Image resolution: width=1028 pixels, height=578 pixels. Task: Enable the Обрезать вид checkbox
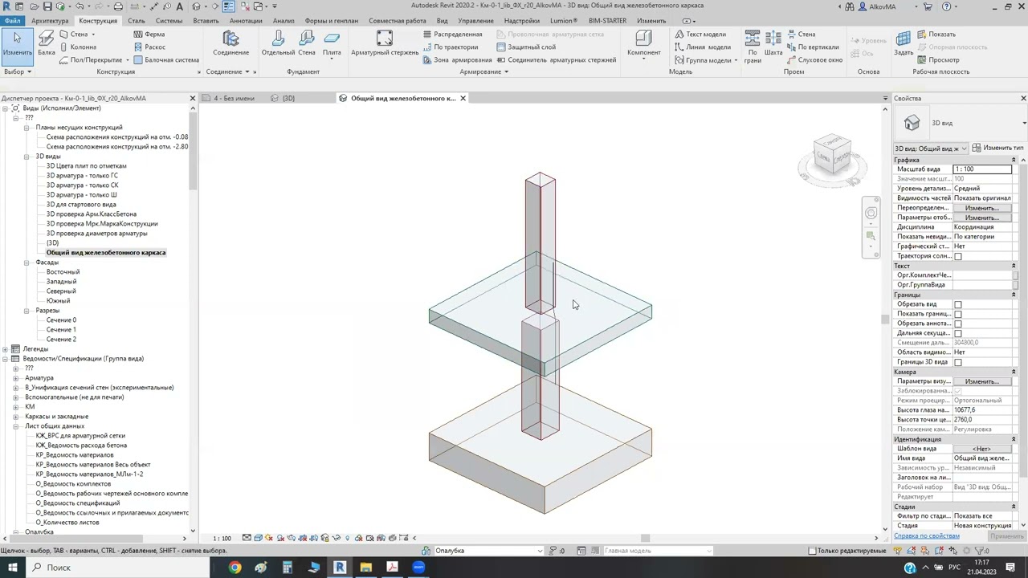coord(957,304)
